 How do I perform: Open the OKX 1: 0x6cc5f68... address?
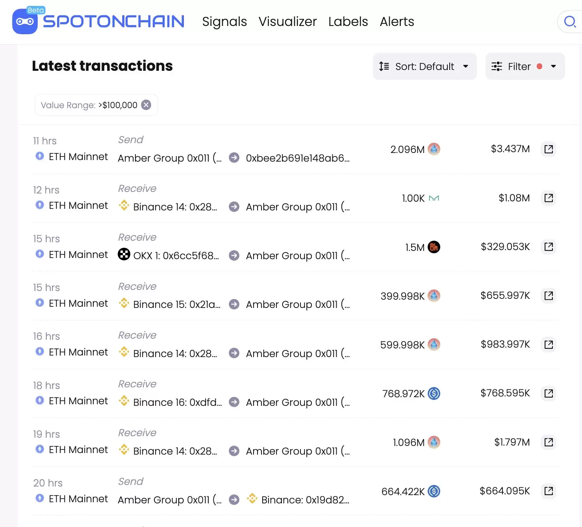176,256
